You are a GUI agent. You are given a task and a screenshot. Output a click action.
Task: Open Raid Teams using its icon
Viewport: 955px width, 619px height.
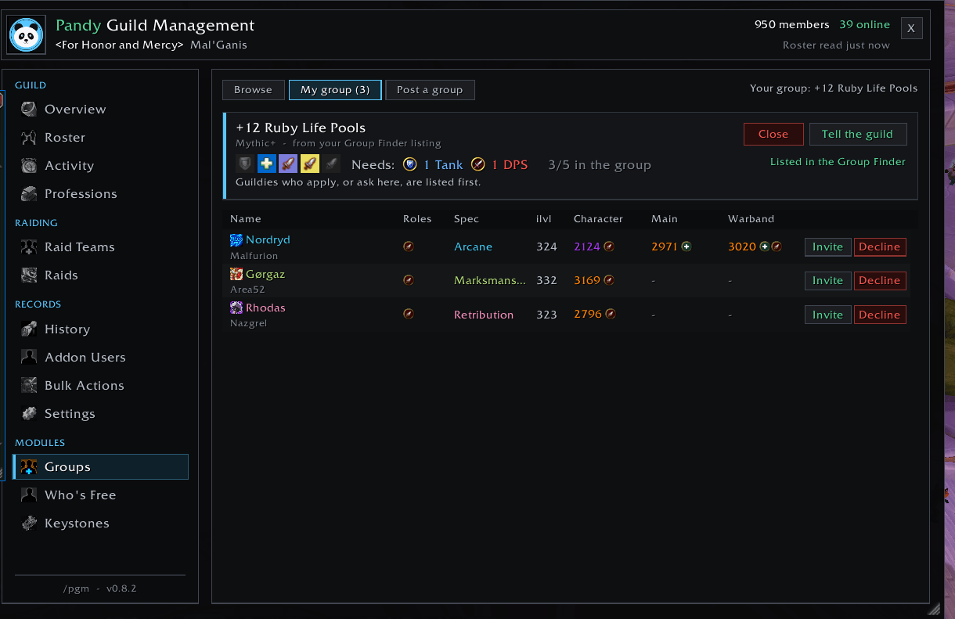29,247
